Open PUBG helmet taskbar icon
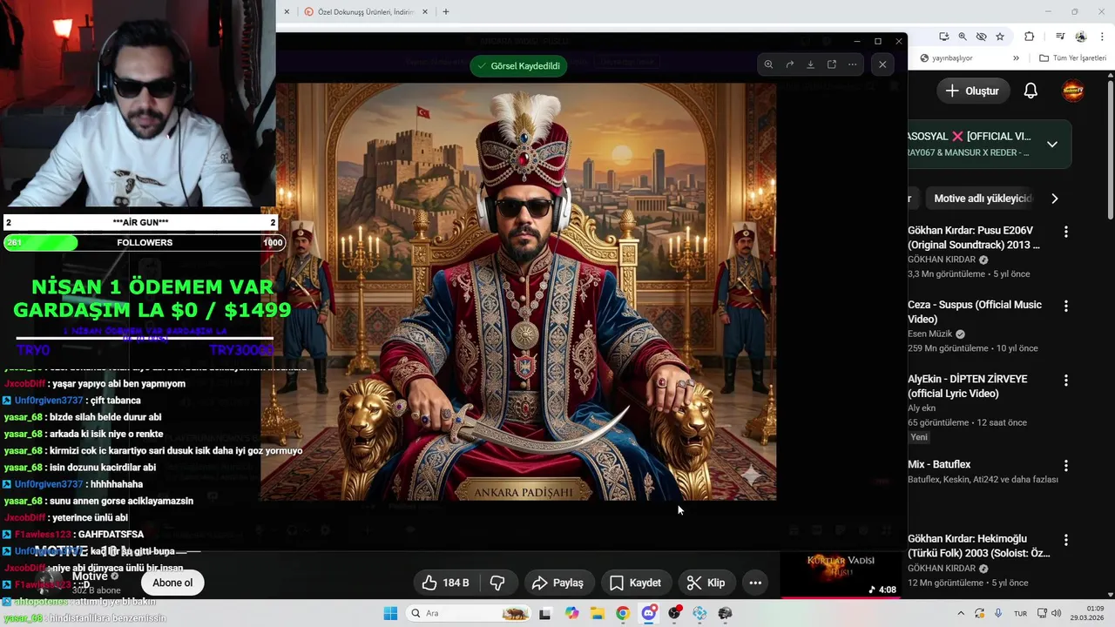Screen dimensions: 1115x627 click(x=725, y=613)
